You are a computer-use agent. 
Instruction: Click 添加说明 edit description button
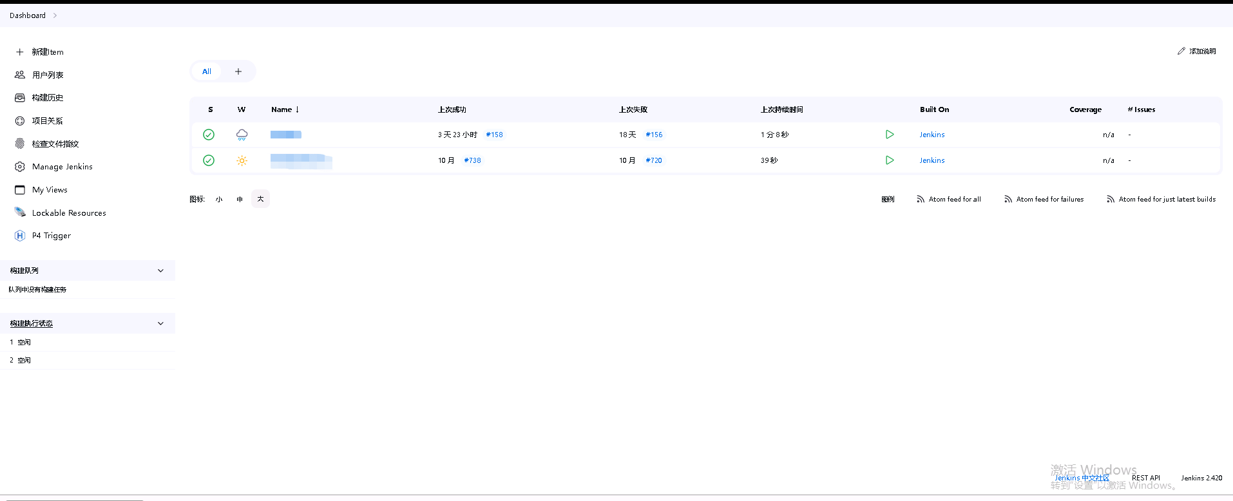(x=1196, y=51)
